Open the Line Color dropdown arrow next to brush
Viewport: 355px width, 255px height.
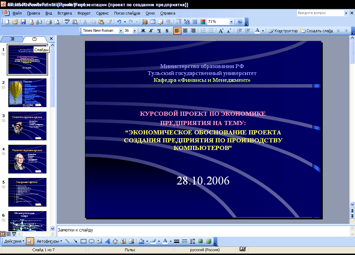coord(159,241)
